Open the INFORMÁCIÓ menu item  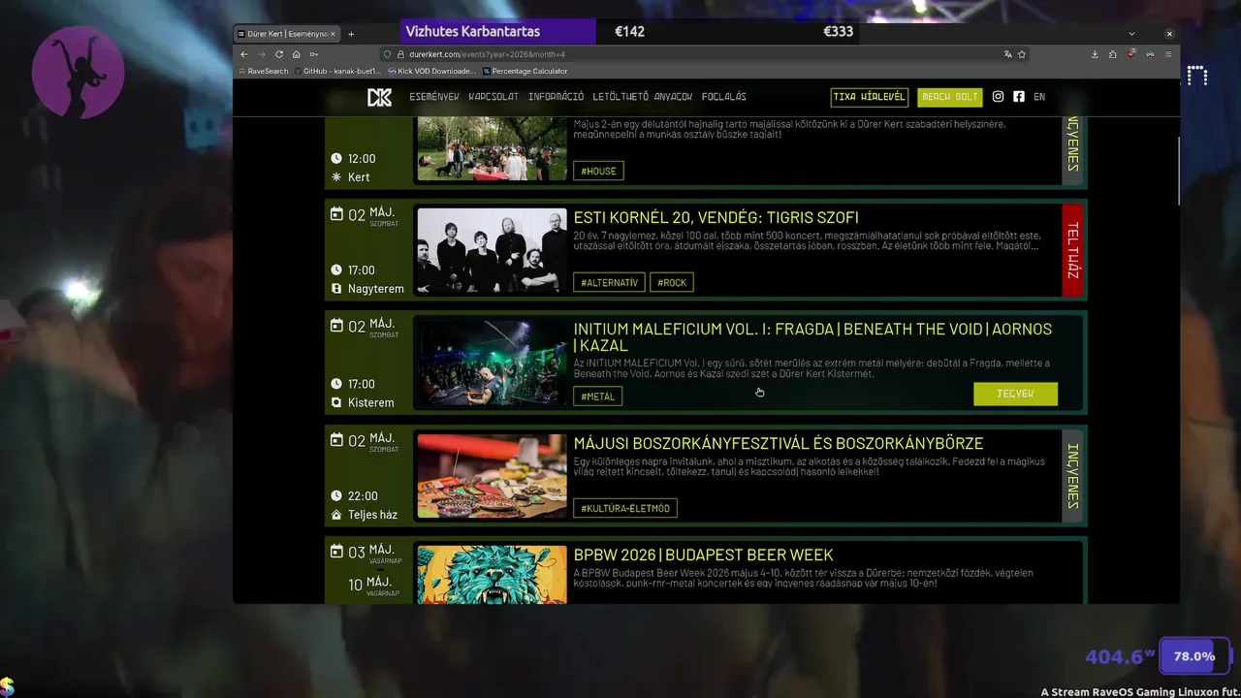point(556,97)
